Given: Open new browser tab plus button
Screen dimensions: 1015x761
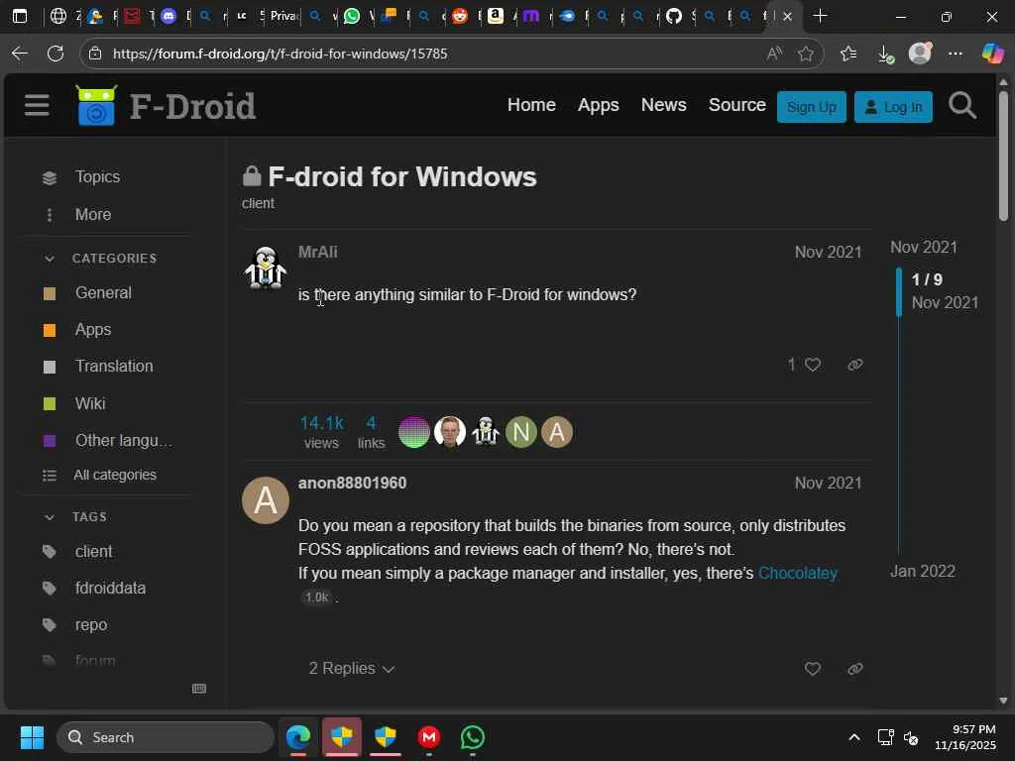Looking at the screenshot, I should pyautogui.click(x=820, y=16).
